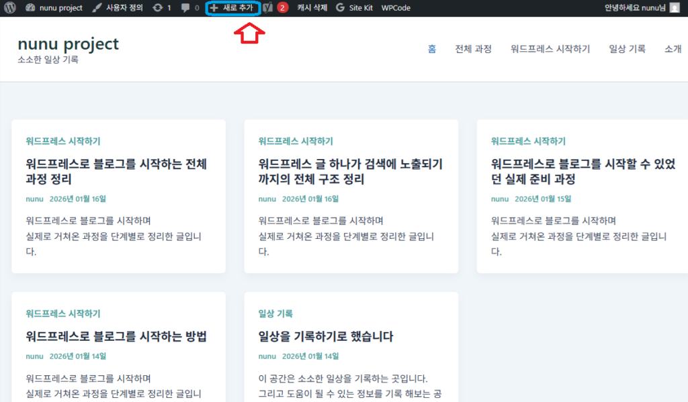688x402 pixels.
Task: Open Site Kit by Google icon
Action: click(x=340, y=8)
